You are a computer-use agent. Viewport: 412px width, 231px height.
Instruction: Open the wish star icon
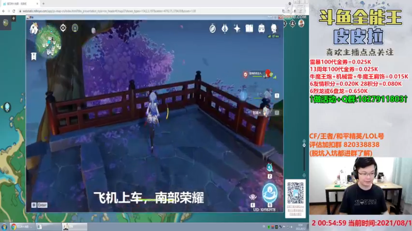point(237,29)
